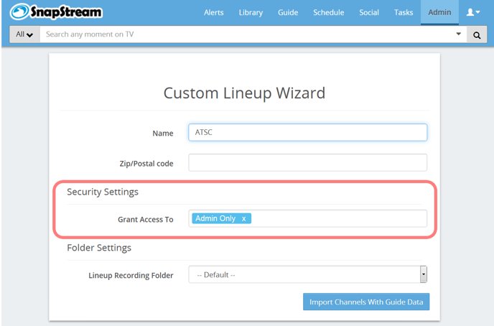The width and height of the screenshot is (494, 326).
Task: Remove the Admin Only access tag
Action: pos(244,218)
